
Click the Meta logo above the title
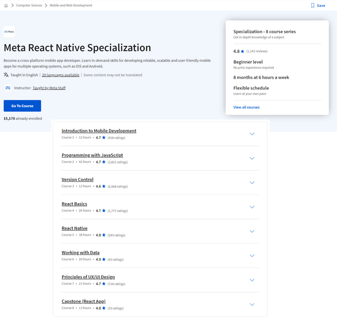pos(9,32)
